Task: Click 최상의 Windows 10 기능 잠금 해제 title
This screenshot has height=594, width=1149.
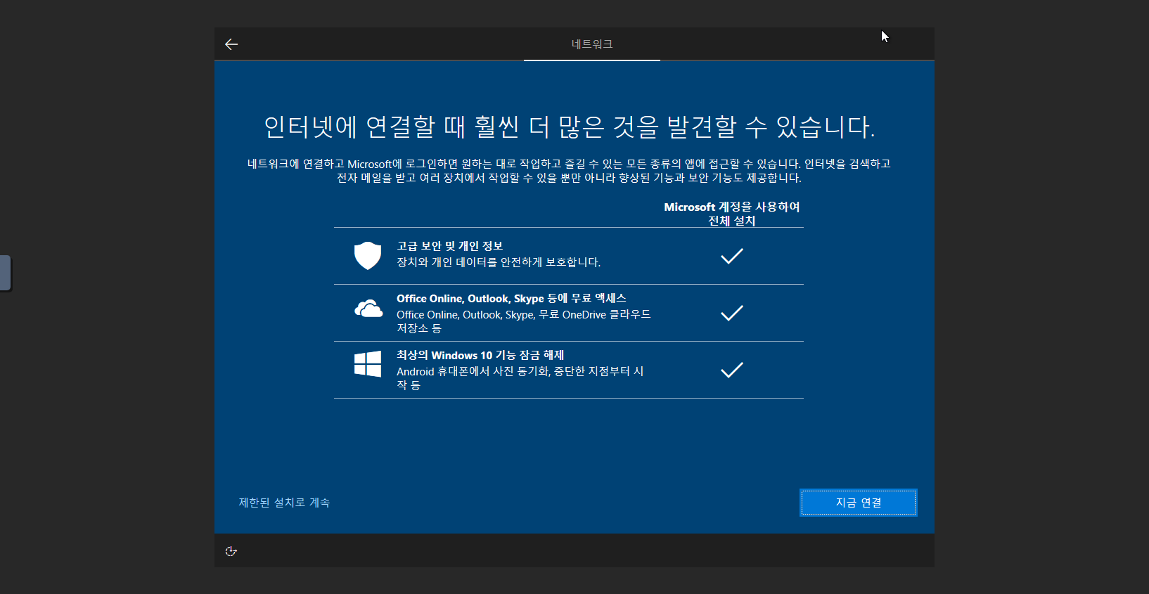Action: coord(480,355)
